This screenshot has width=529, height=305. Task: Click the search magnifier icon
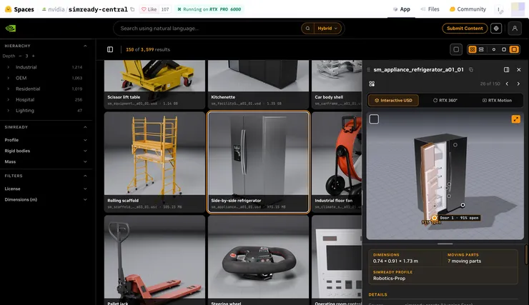[307, 29]
